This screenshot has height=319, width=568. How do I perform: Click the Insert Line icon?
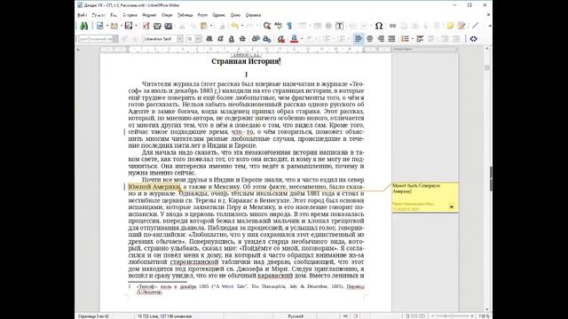476,26
